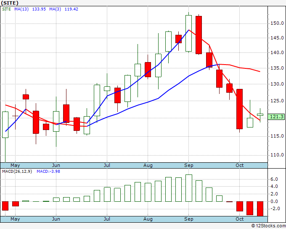Select Aug on the MACD panel axis
Image resolution: width=286 pixels, height=229 pixels.
tap(148, 219)
